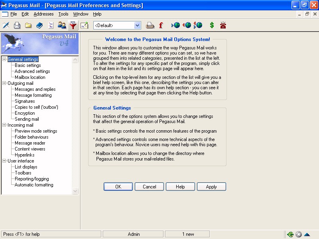Click the Help button beside Cancel

click(x=180, y=186)
